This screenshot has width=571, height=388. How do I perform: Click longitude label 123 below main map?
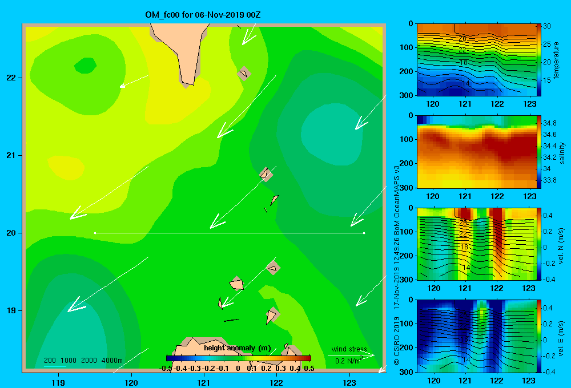click(349, 382)
